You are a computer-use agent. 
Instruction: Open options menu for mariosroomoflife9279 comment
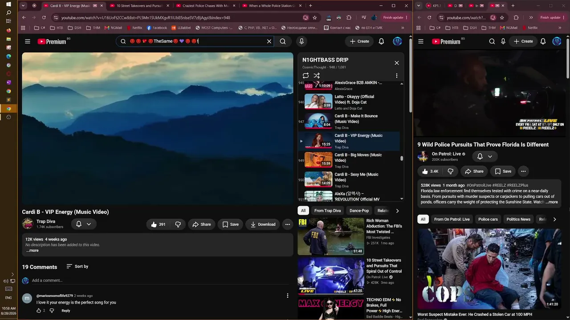(x=288, y=296)
